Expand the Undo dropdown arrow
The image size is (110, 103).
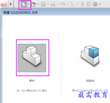pyautogui.click(x=68, y=4)
